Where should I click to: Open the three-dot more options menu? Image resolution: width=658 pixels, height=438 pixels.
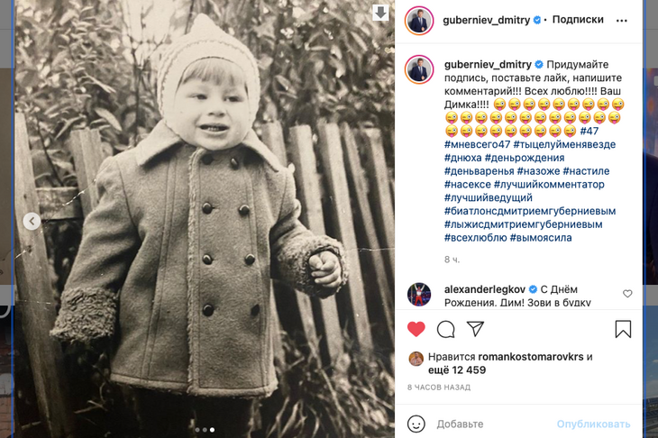(x=621, y=20)
